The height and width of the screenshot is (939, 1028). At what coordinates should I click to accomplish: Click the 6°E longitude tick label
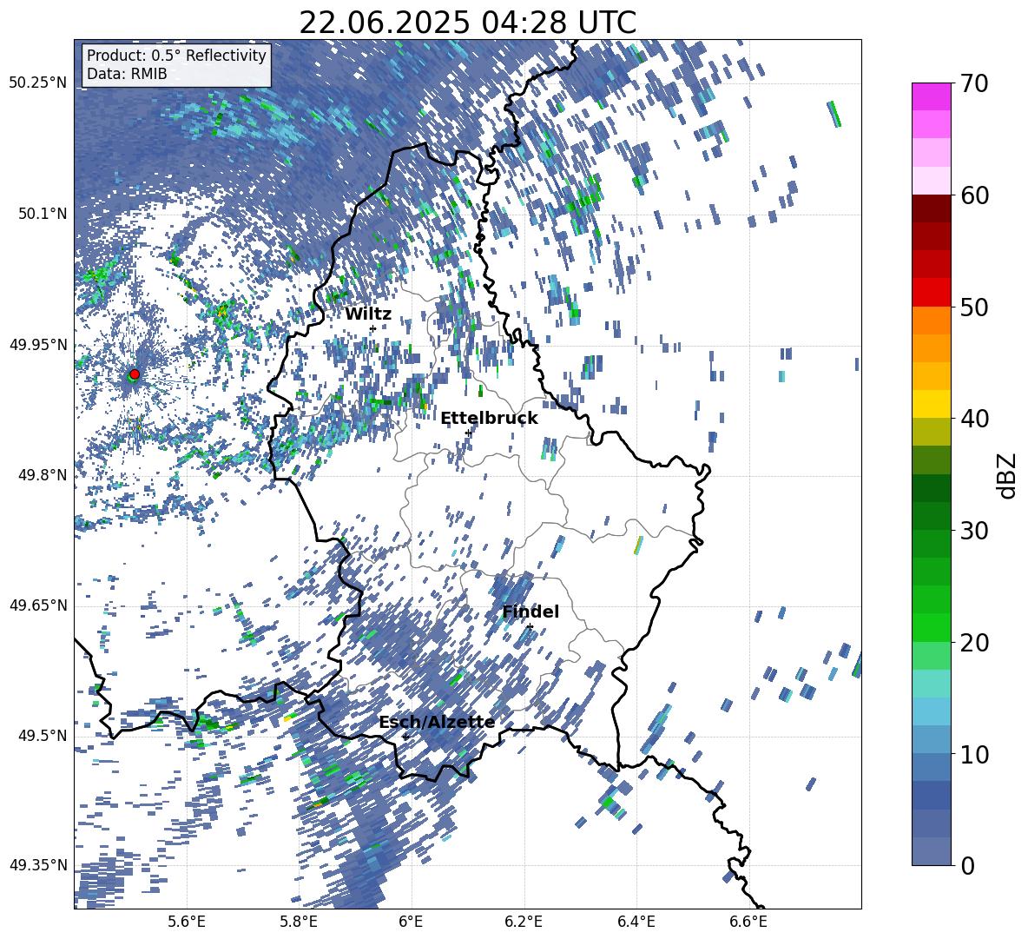(411, 922)
